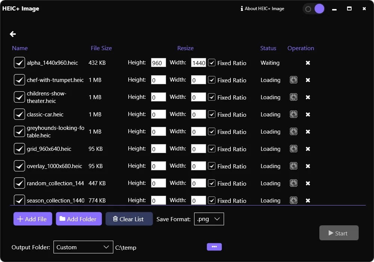Screen dimensions: 374x262
Task: Click the Add File button
Action: pos(33,219)
